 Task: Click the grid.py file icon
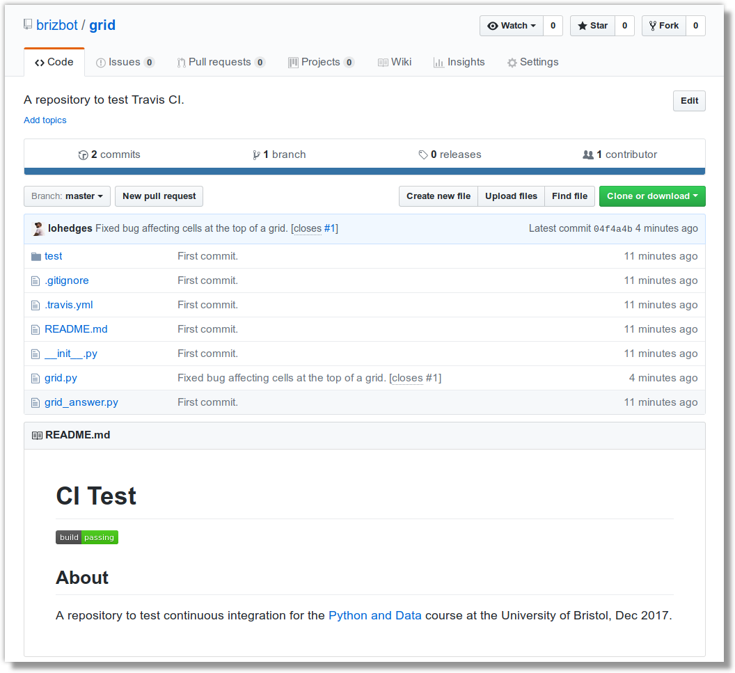(36, 379)
